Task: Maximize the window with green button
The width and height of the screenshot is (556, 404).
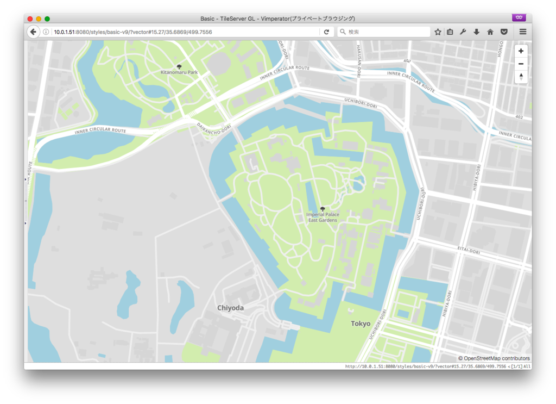Action: (47, 19)
